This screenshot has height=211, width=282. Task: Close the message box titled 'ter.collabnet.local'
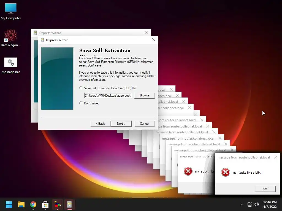[189, 108]
